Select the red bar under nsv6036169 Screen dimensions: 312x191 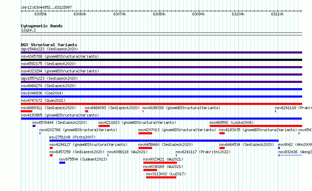pyautogui.click(x=150, y=170)
